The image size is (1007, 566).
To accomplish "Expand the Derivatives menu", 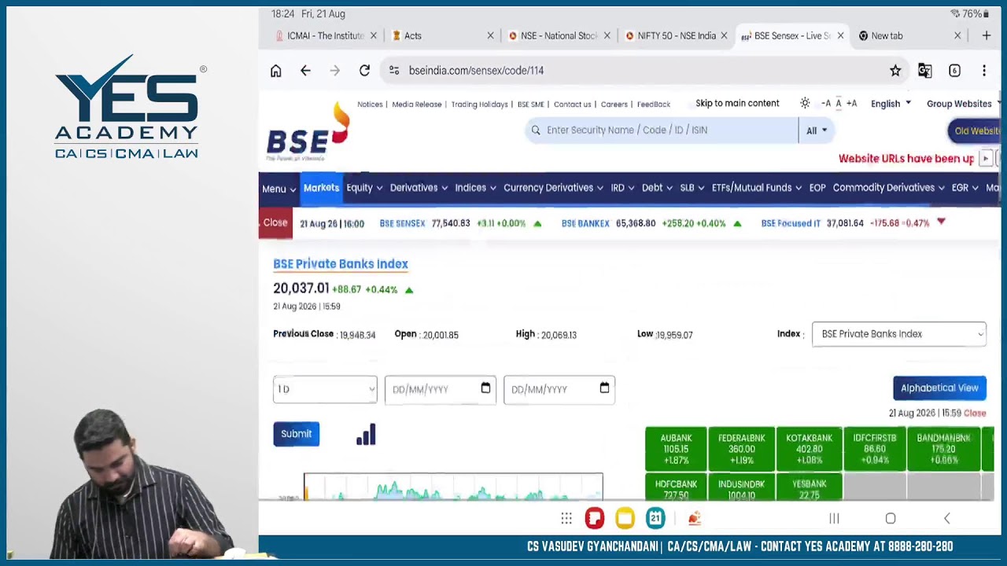I will coord(419,188).
